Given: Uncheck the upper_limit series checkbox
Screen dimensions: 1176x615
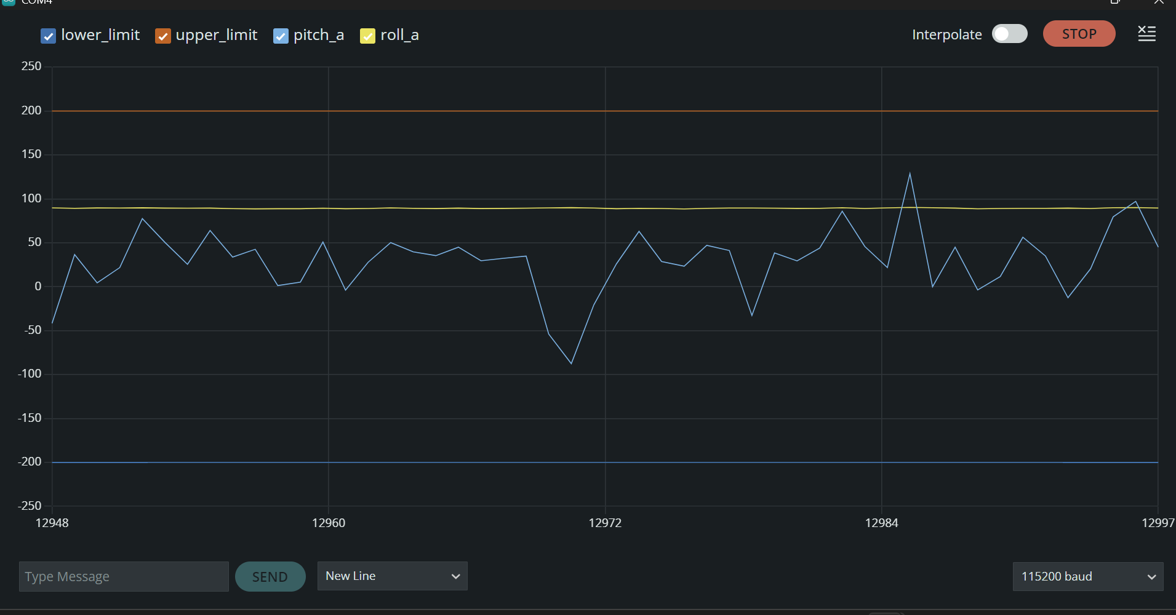Looking at the screenshot, I should (x=162, y=36).
